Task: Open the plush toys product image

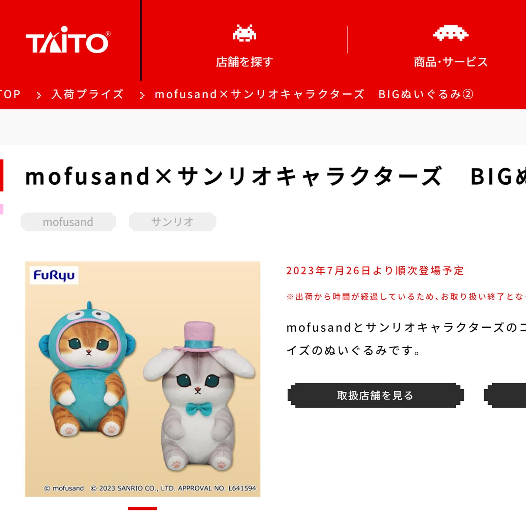Action: (142, 379)
